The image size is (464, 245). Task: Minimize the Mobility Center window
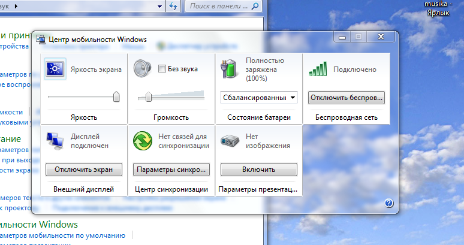tap(342, 37)
